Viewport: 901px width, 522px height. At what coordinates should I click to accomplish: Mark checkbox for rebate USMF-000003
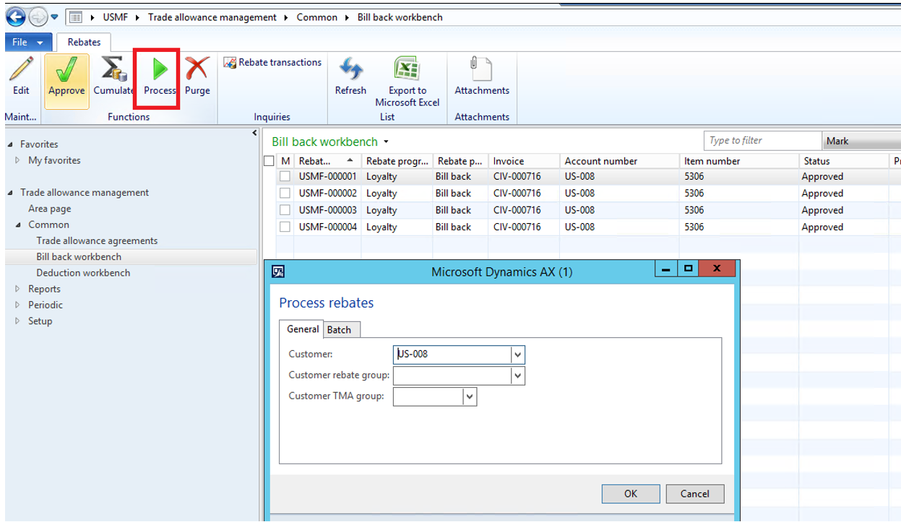(285, 210)
